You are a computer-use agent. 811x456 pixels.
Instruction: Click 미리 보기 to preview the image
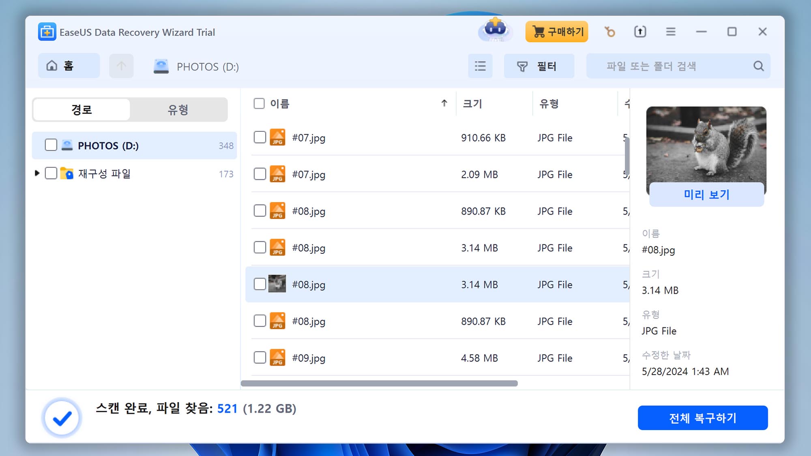(x=706, y=195)
